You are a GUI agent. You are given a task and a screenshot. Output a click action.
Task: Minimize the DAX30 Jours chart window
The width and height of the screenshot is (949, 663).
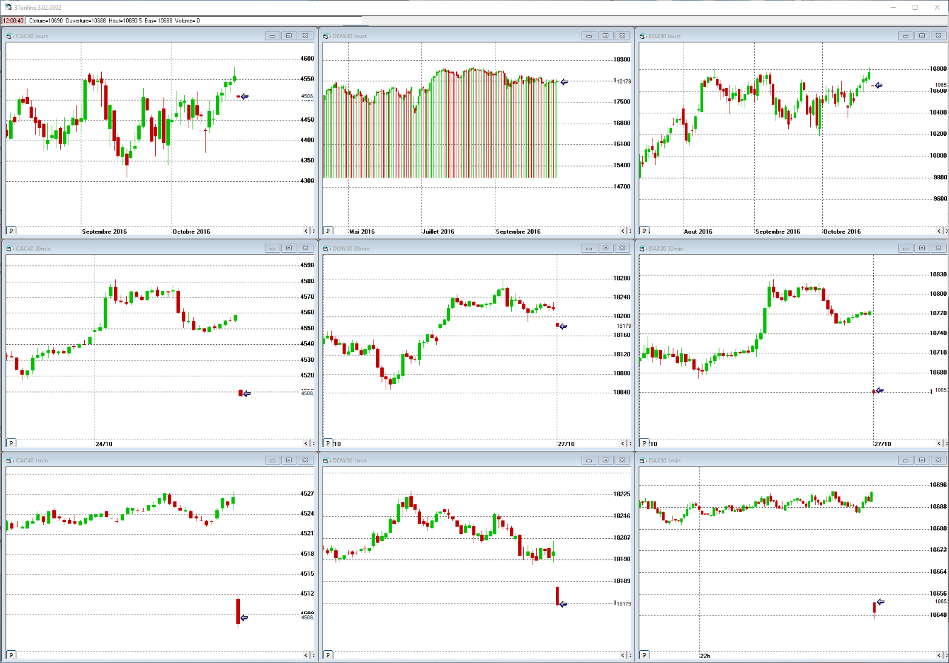[x=905, y=36]
